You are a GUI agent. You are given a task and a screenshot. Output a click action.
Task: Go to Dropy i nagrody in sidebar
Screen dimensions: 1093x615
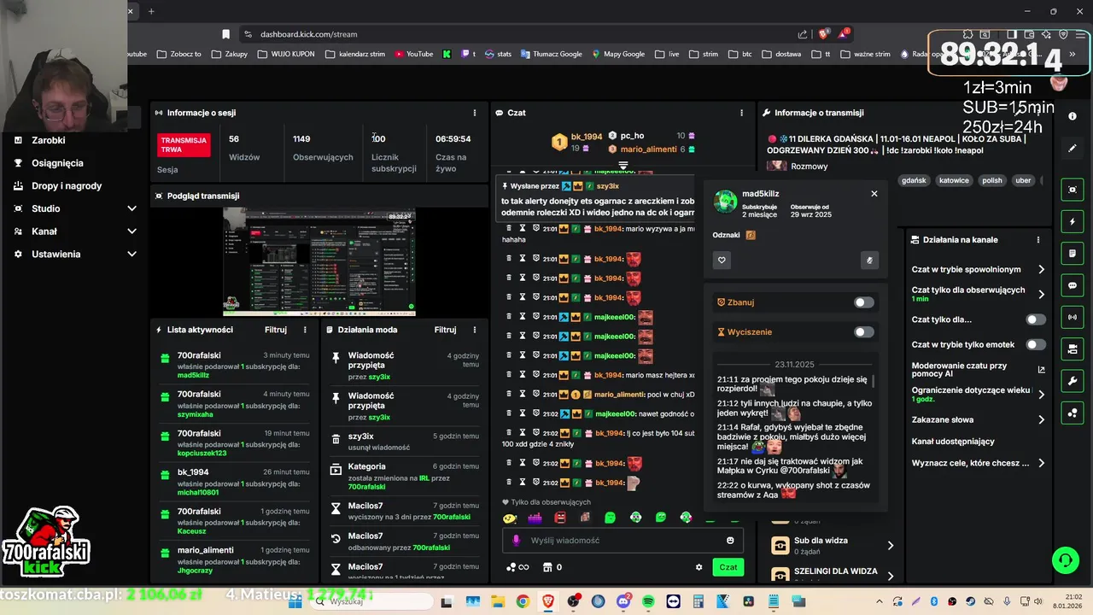coord(67,186)
